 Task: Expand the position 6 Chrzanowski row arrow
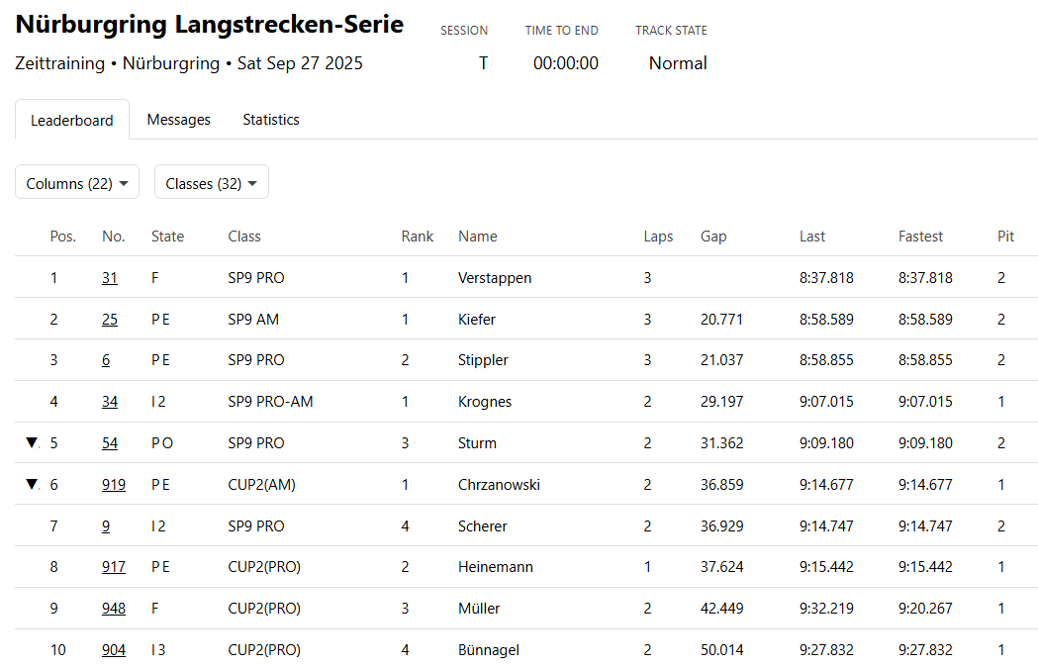pos(31,484)
